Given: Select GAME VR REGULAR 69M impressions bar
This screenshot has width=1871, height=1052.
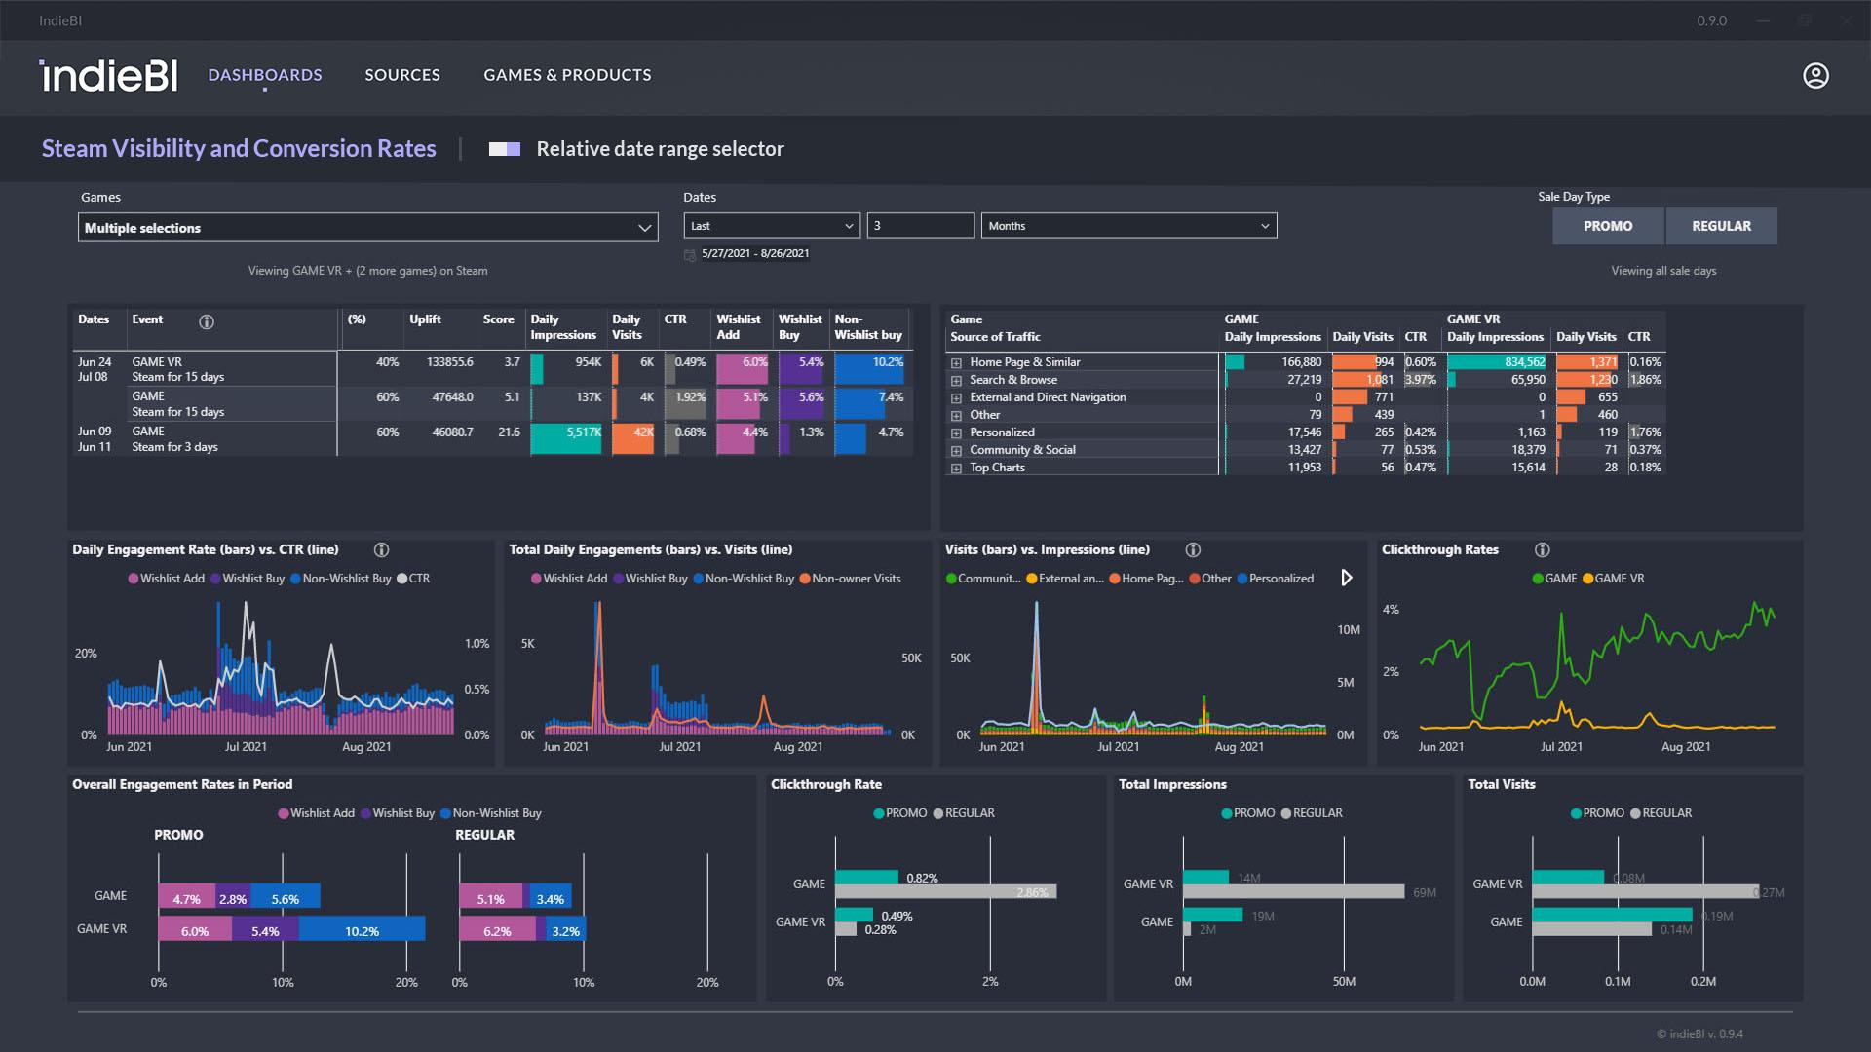Looking at the screenshot, I should [1294, 891].
